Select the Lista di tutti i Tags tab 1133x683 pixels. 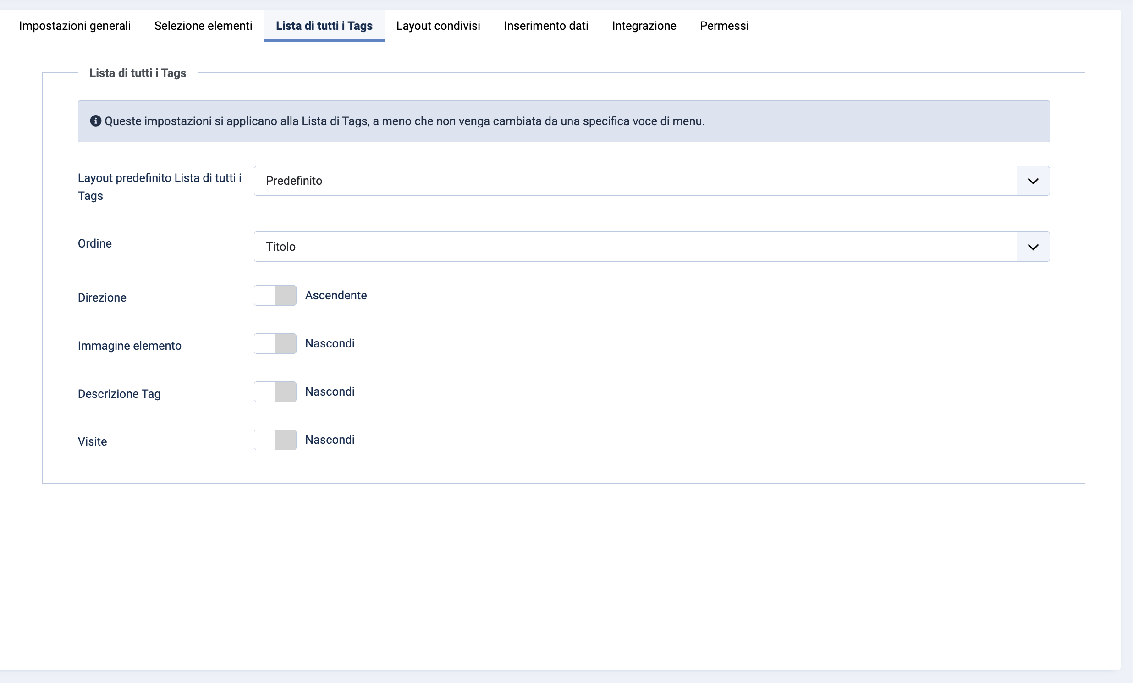(324, 26)
